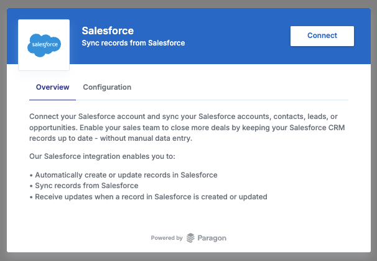377x261 pixels.
Task: Select the "Connect your Salesforce account" paragraph
Action: tap(188, 128)
